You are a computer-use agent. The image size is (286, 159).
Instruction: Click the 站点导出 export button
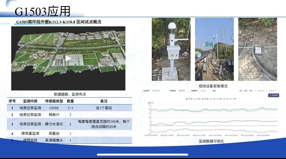pos(274,95)
